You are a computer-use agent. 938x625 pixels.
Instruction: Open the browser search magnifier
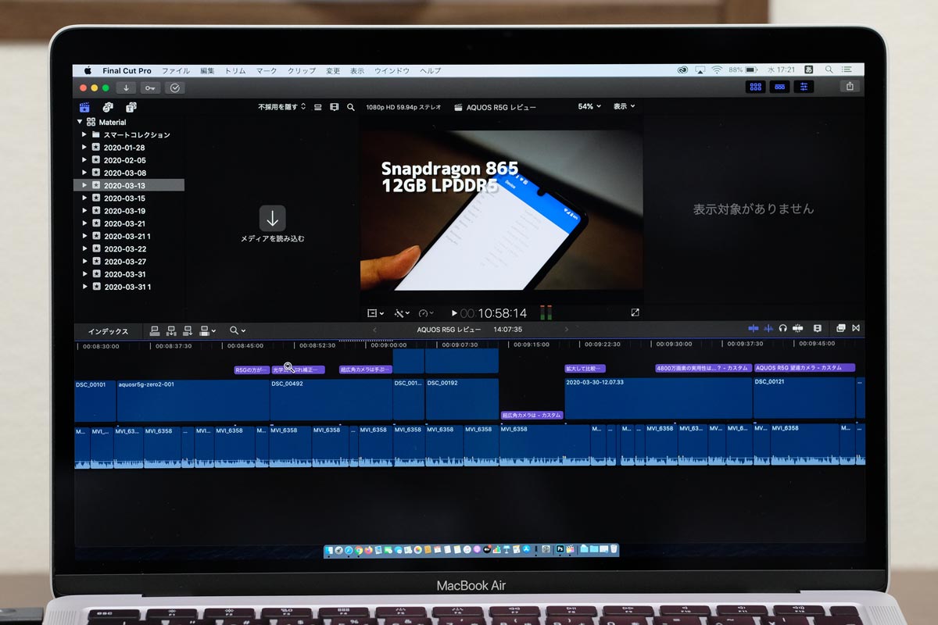point(351,107)
